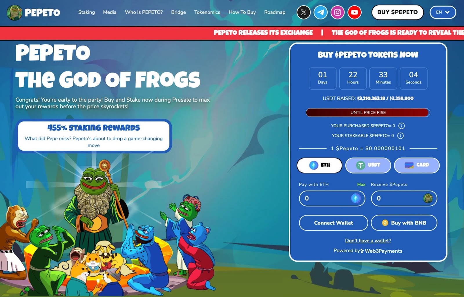
Task: Select ETH payment option
Action: [x=320, y=165]
